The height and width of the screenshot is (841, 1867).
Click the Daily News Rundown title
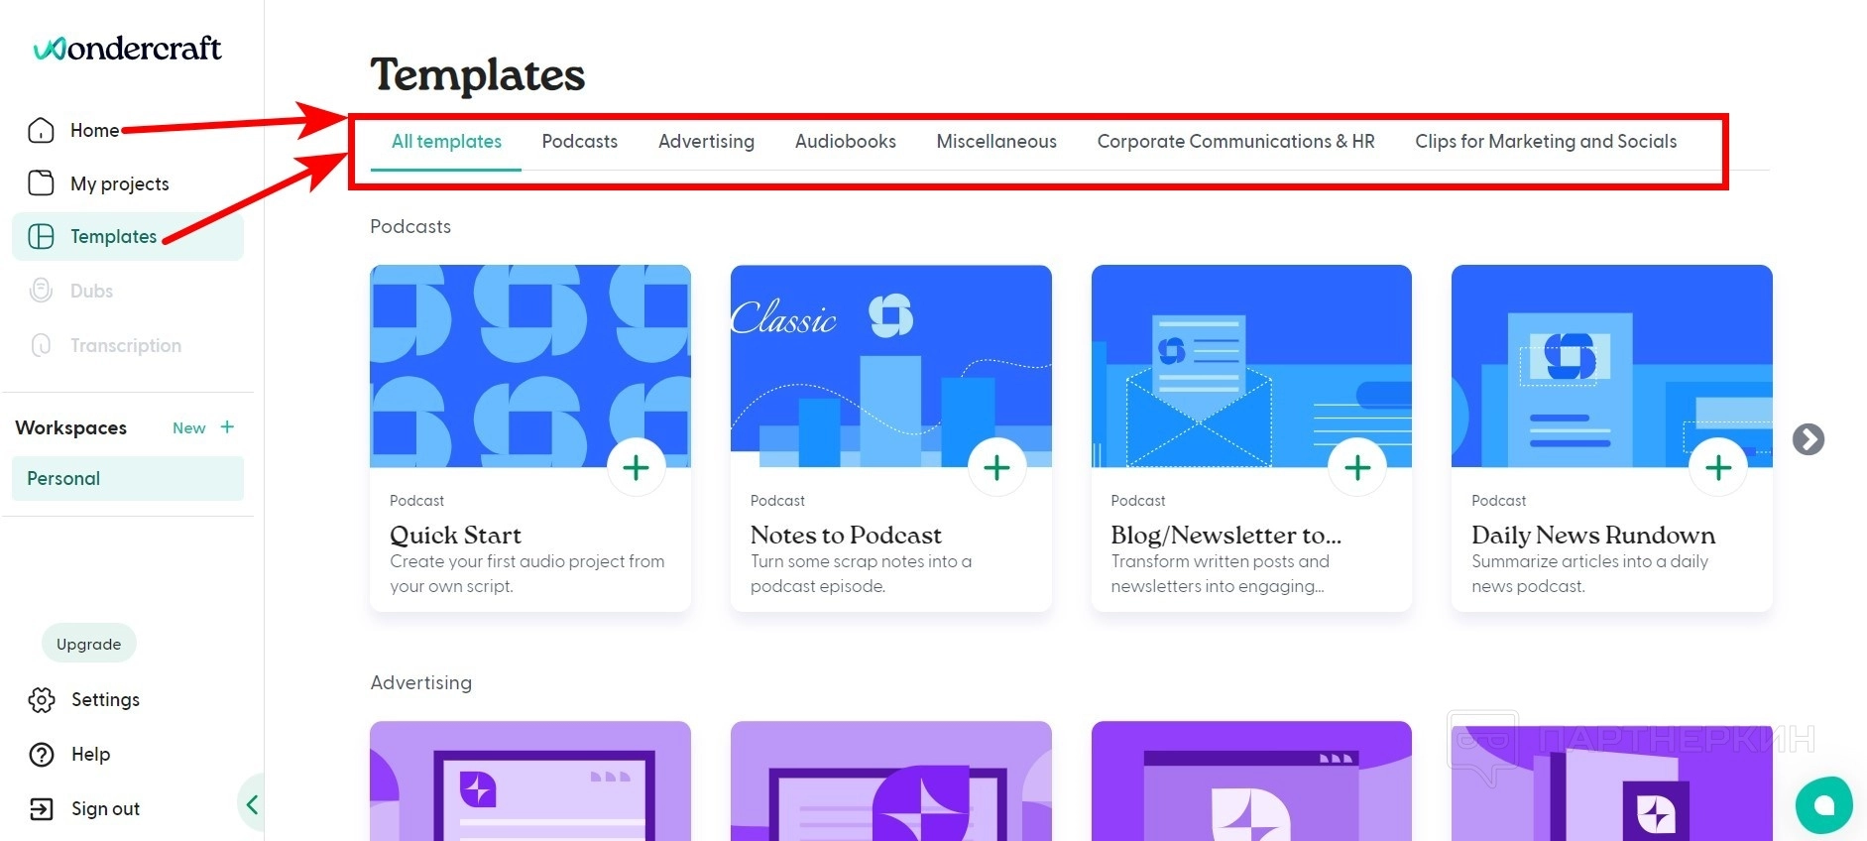1593,536
